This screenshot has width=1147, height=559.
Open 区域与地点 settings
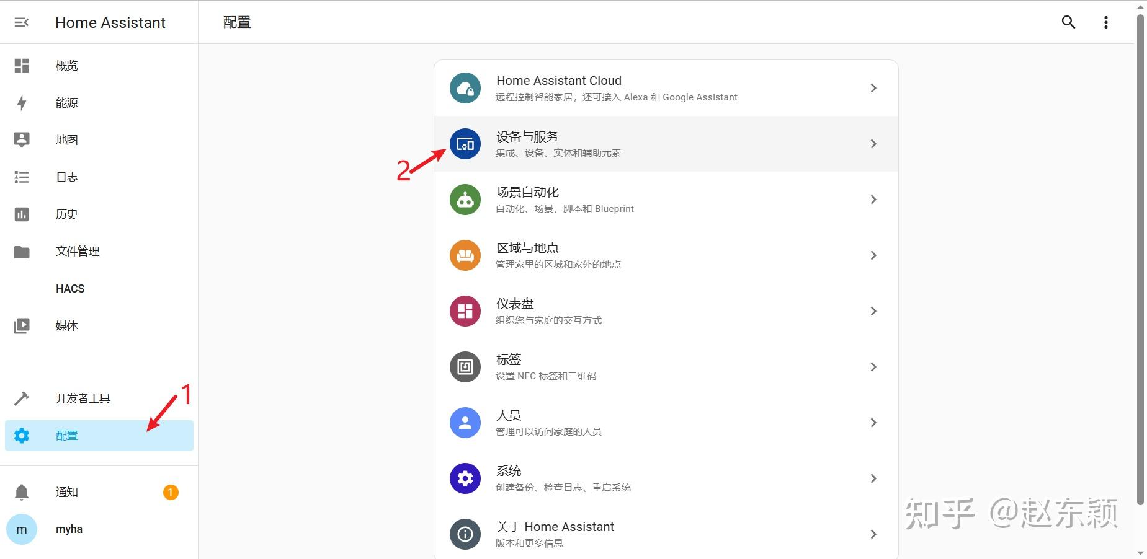click(666, 255)
